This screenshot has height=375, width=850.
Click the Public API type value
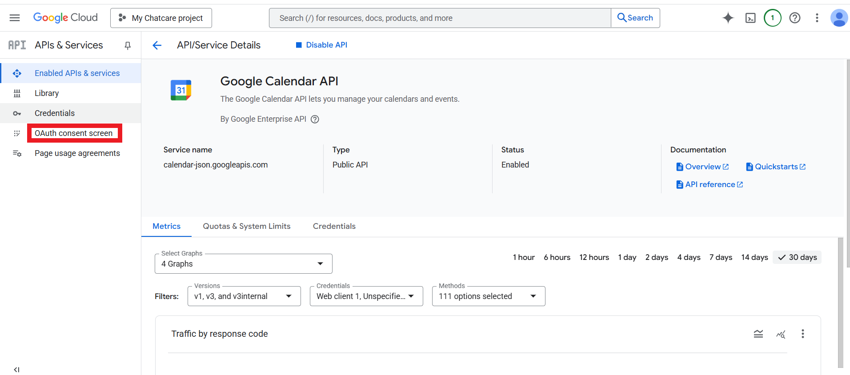tap(350, 165)
